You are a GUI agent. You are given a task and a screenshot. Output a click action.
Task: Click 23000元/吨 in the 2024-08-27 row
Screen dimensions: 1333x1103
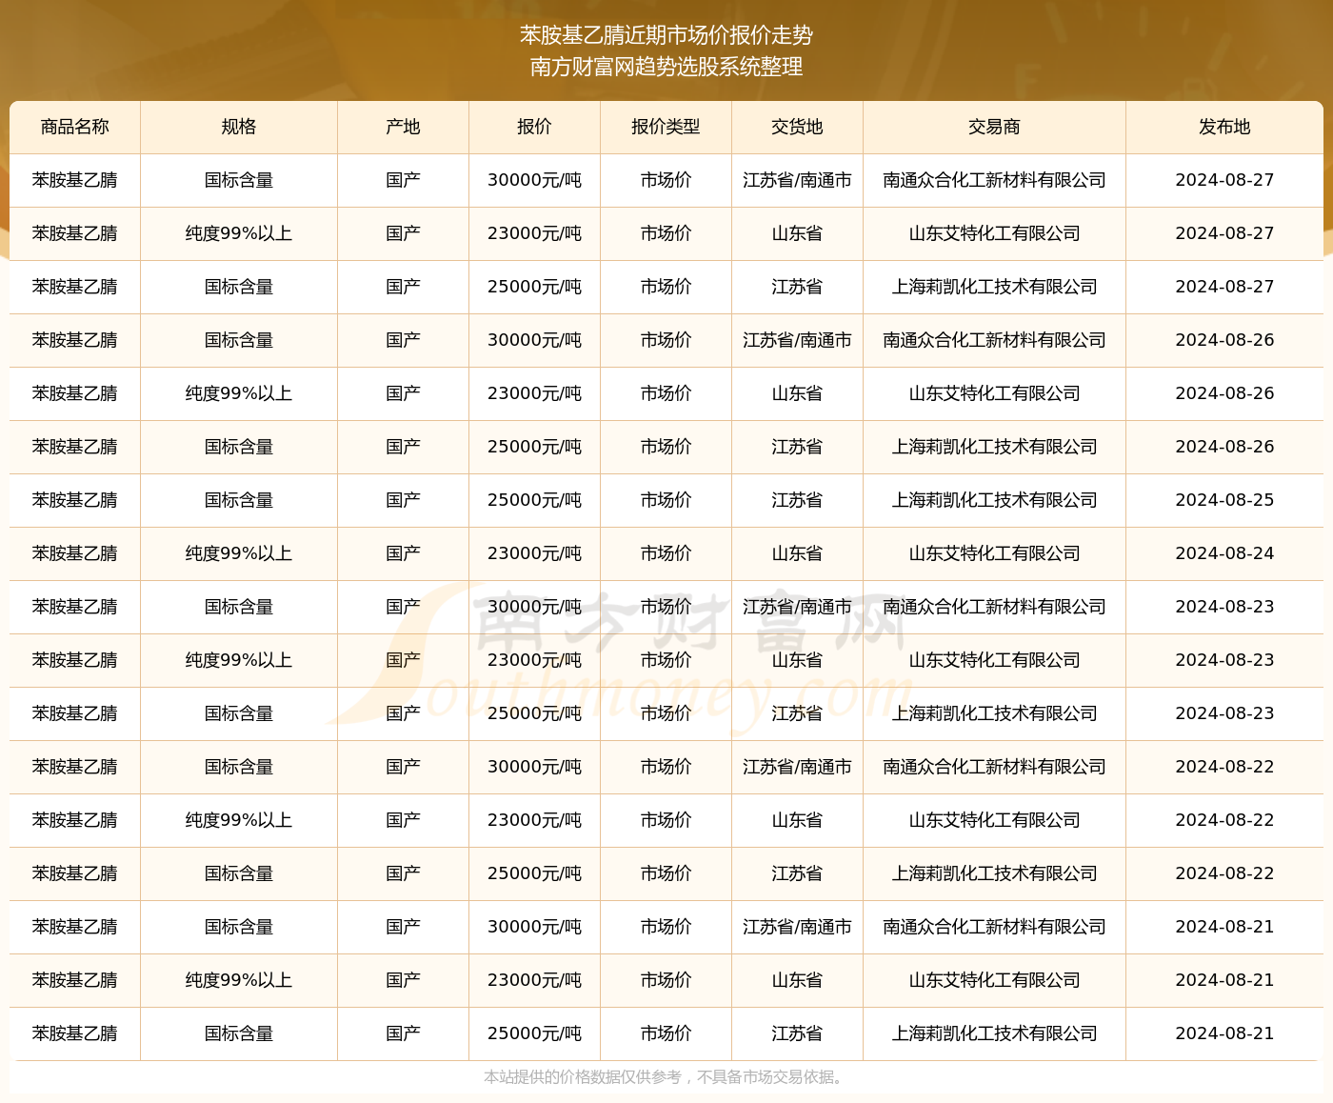pos(534,233)
